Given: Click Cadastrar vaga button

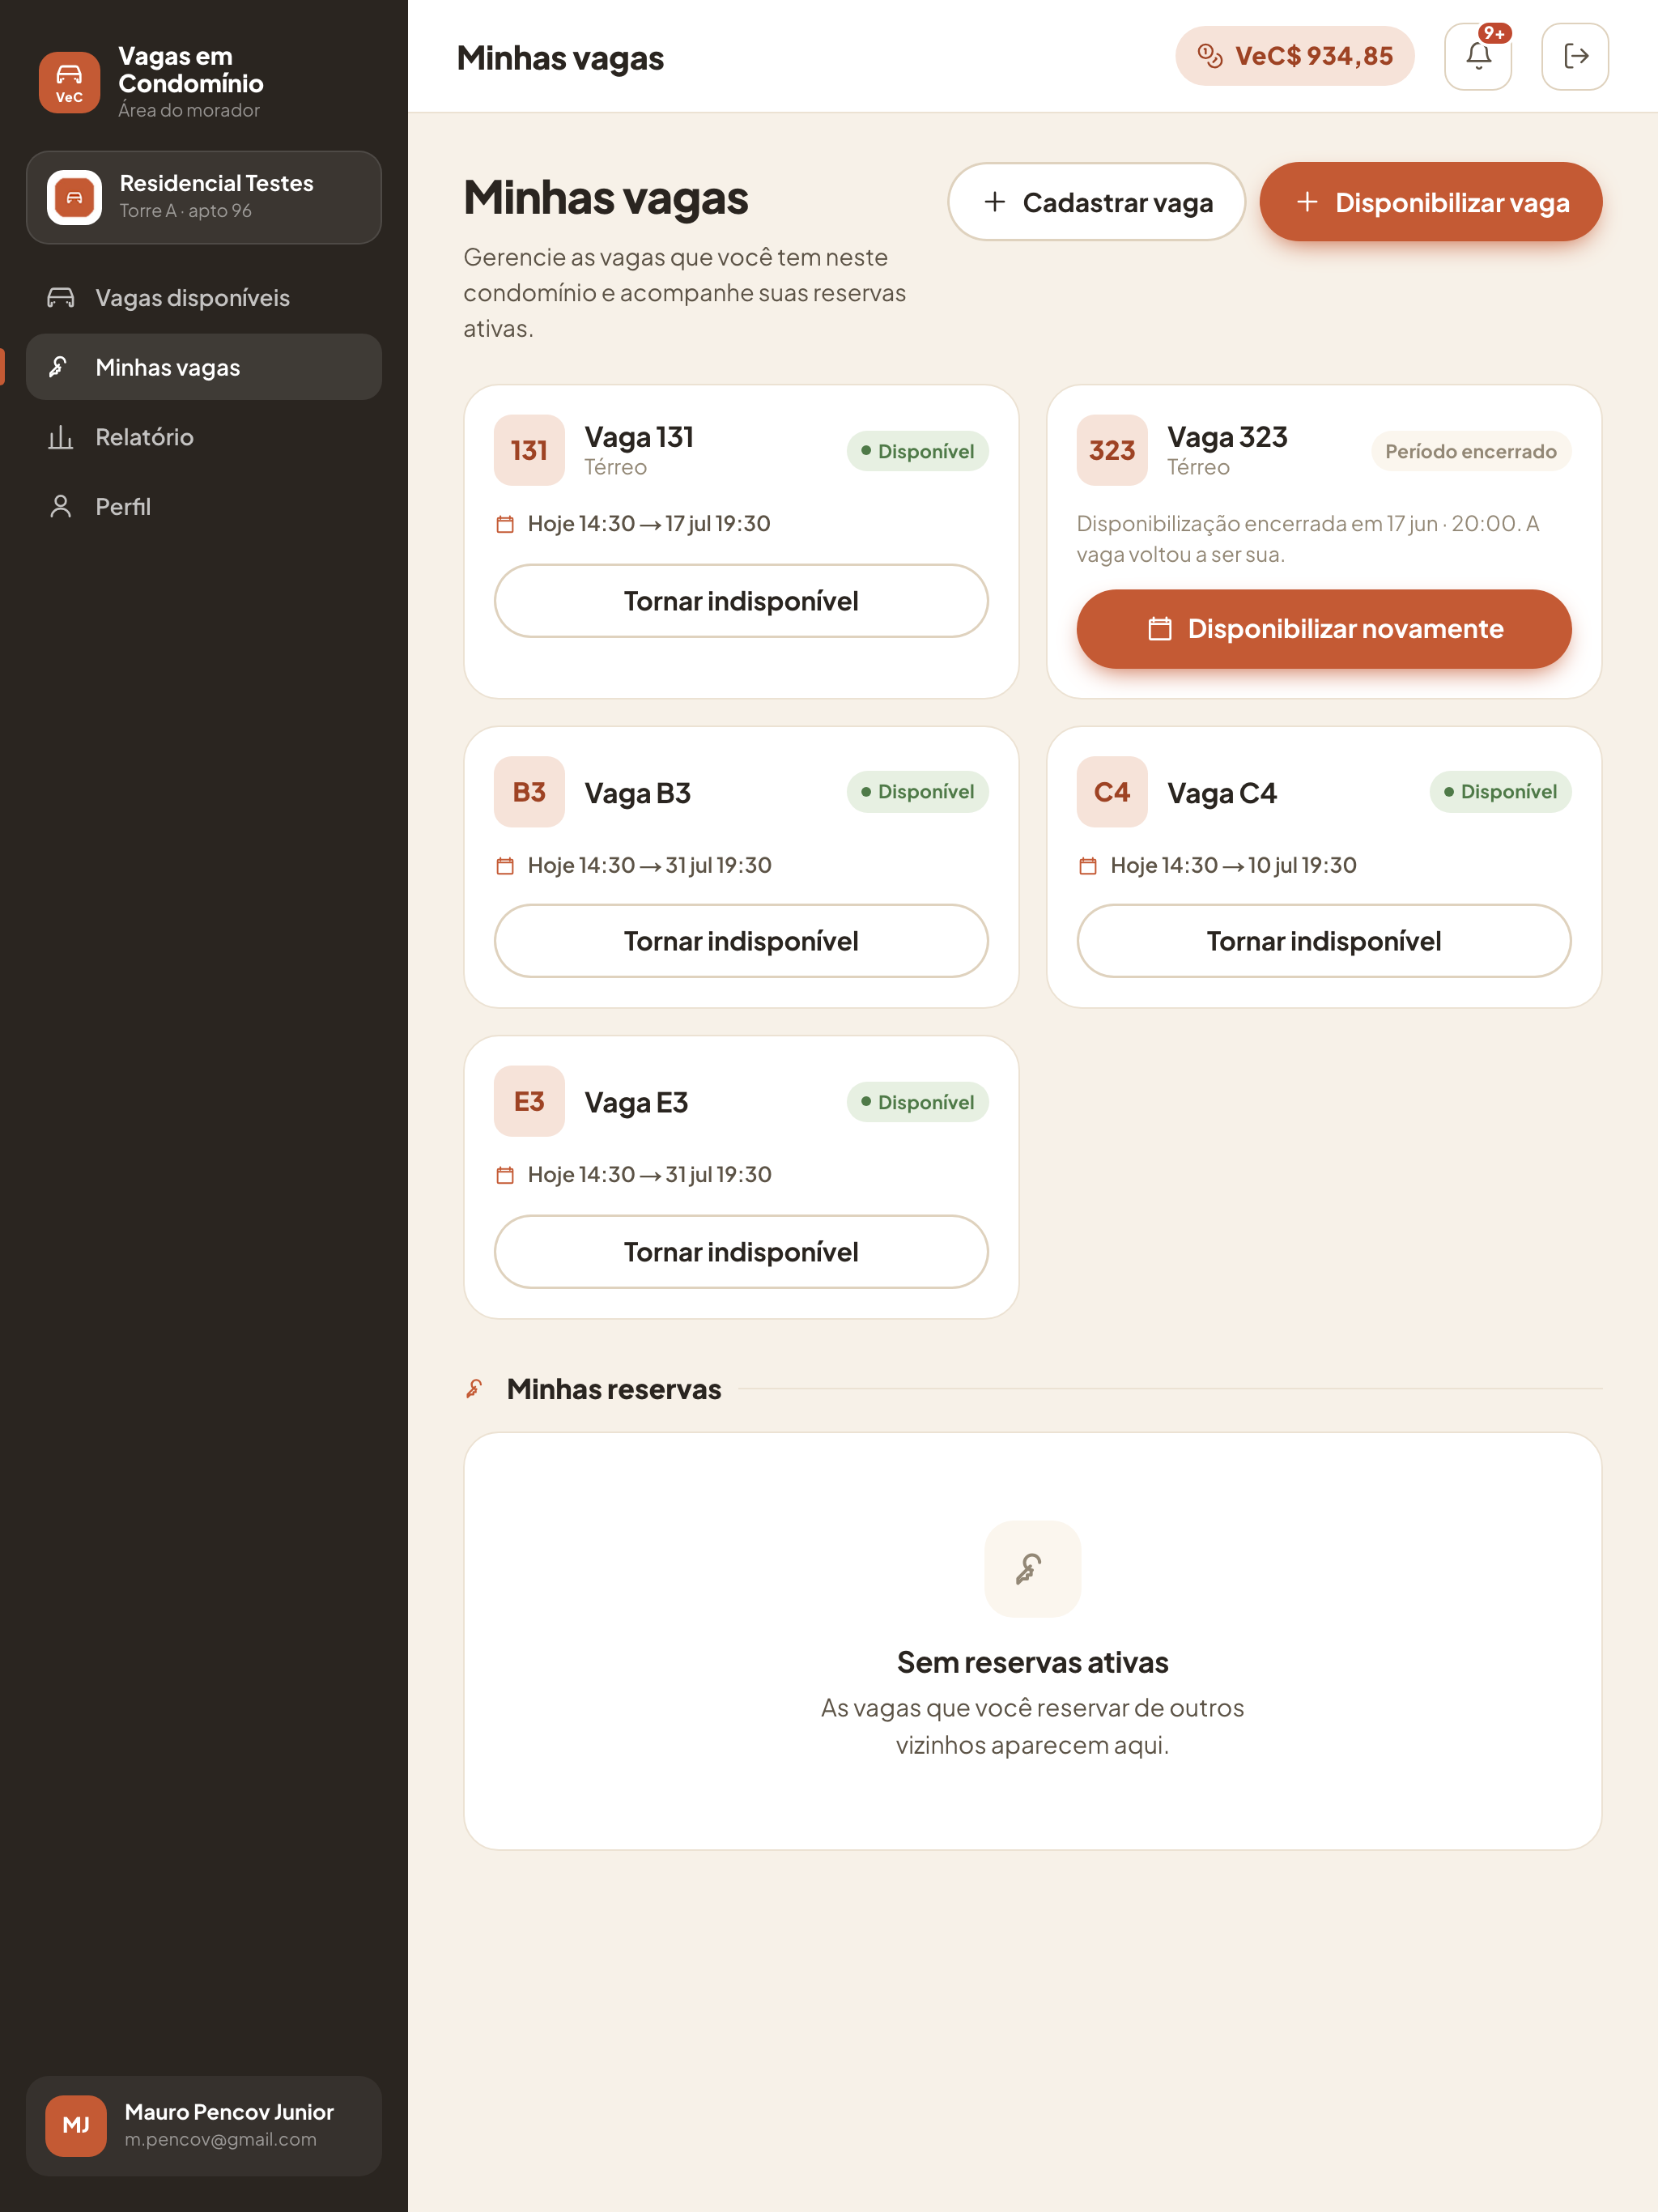Looking at the screenshot, I should [x=1096, y=202].
